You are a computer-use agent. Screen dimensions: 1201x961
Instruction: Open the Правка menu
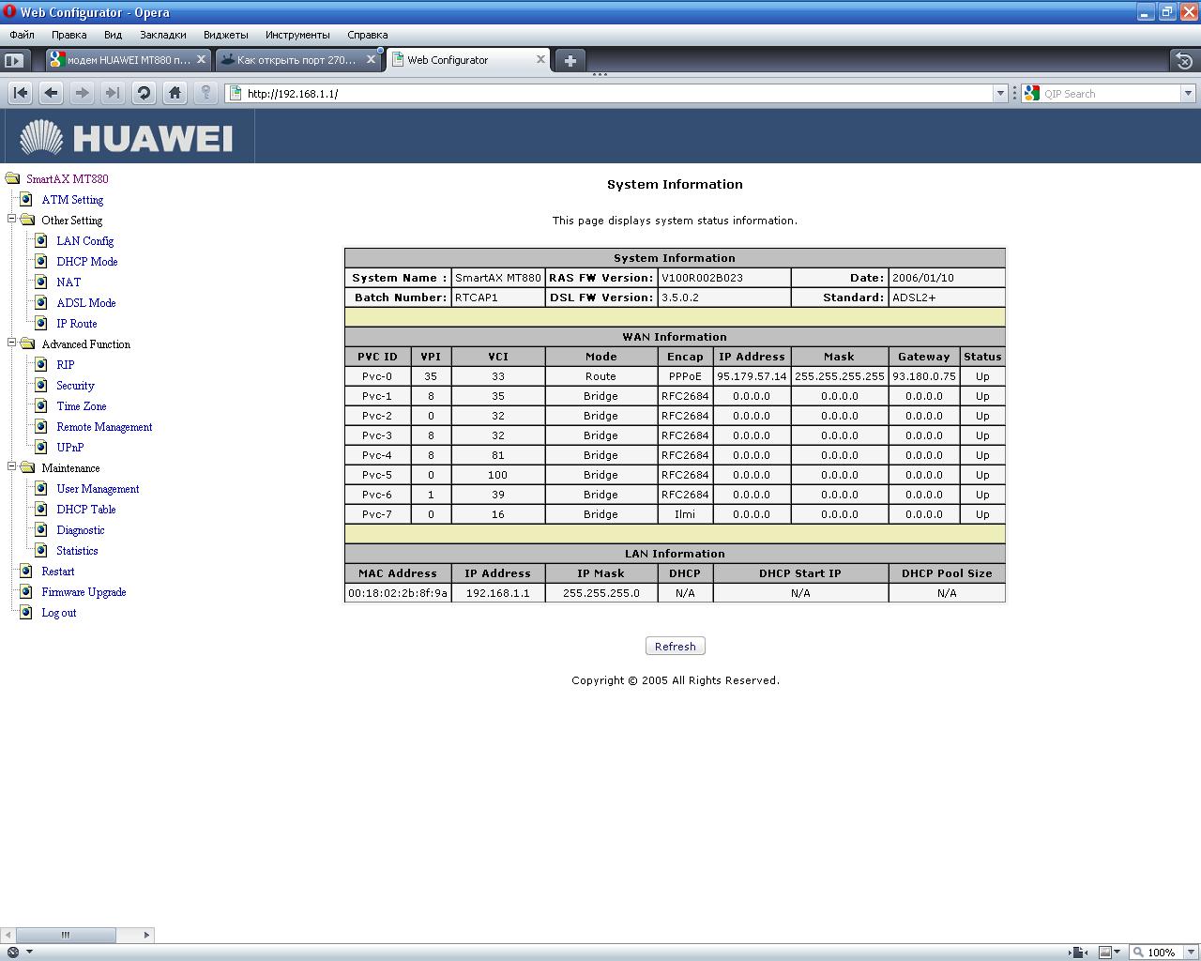click(69, 35)
